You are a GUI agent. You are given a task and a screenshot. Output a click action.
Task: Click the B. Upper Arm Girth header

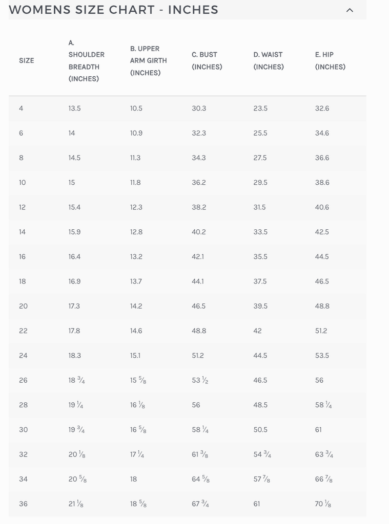[x=148, y=60]
